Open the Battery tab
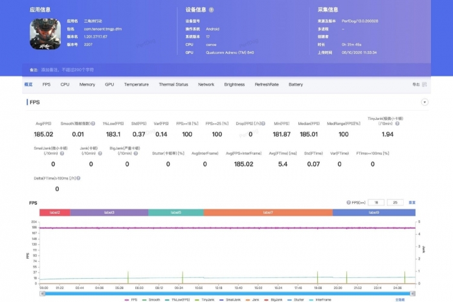The width and height of the screenshot is (453, 302). click(296, 84)
